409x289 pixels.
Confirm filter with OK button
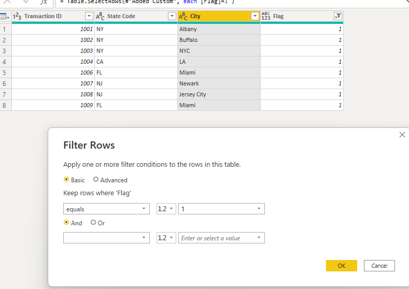342,266
